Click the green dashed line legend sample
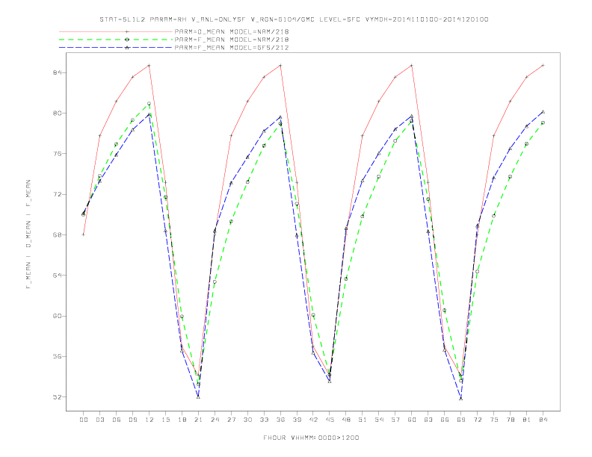 (x=116, y=40)
